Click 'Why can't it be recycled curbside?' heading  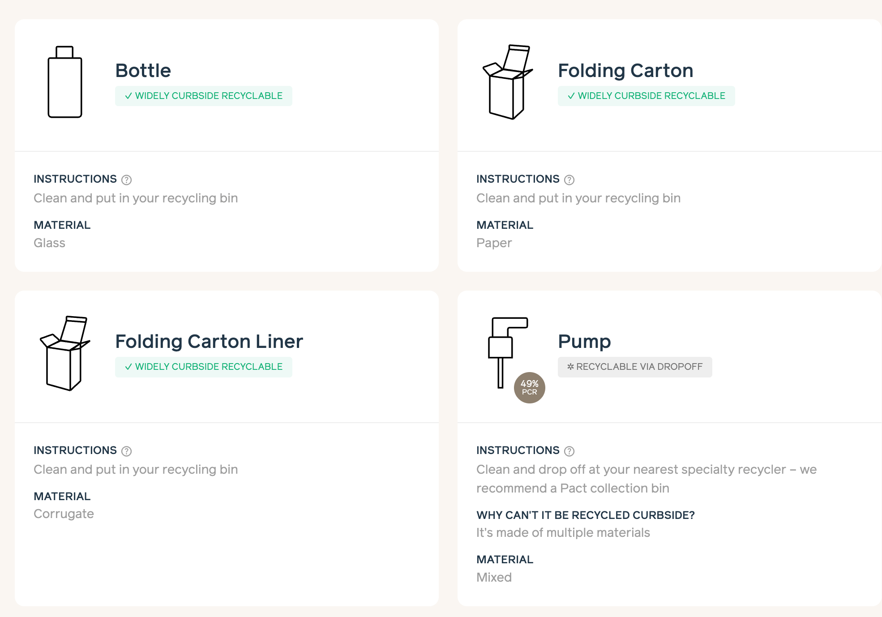click(586, 515)
